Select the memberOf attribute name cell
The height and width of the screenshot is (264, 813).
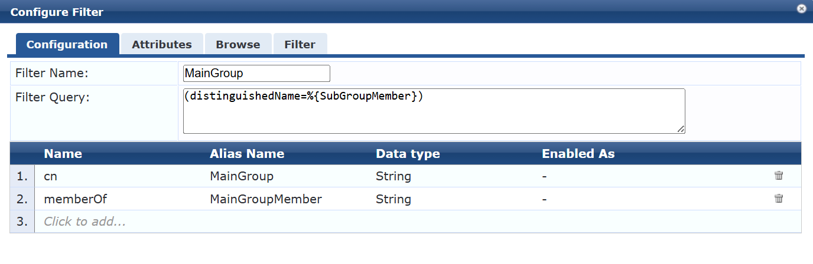pos(118,199)
